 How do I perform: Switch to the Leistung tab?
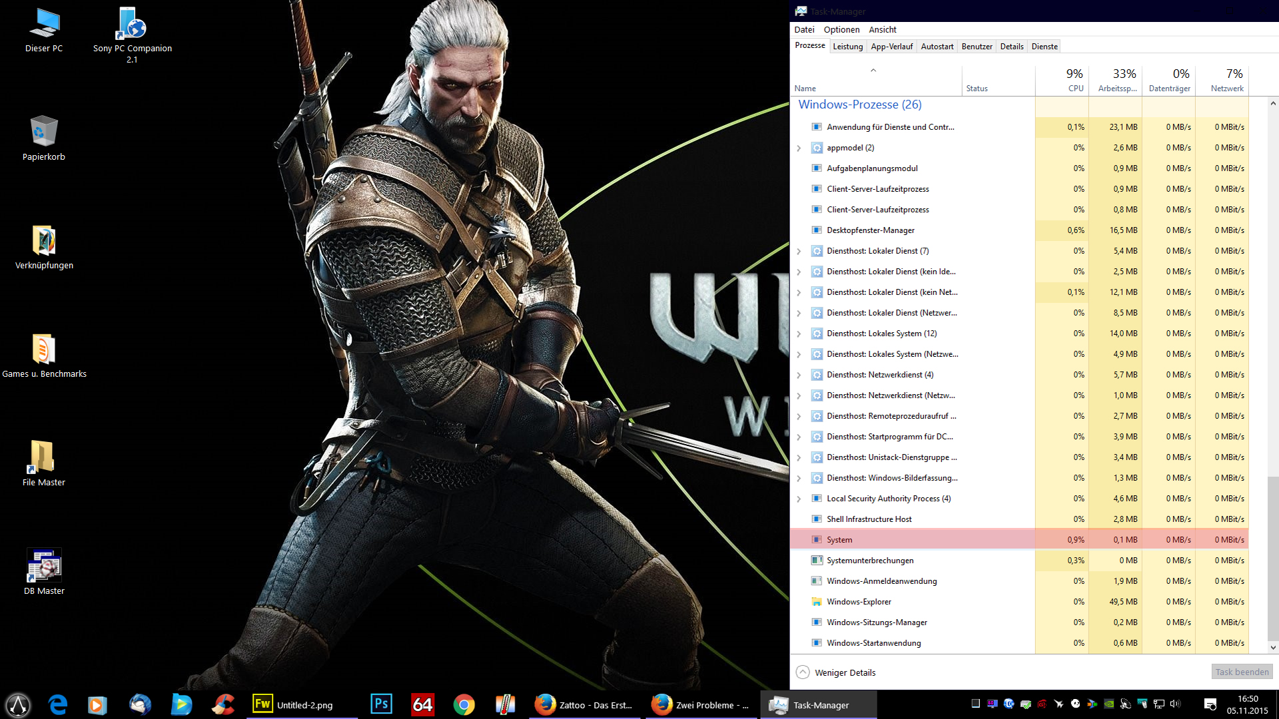847,47
